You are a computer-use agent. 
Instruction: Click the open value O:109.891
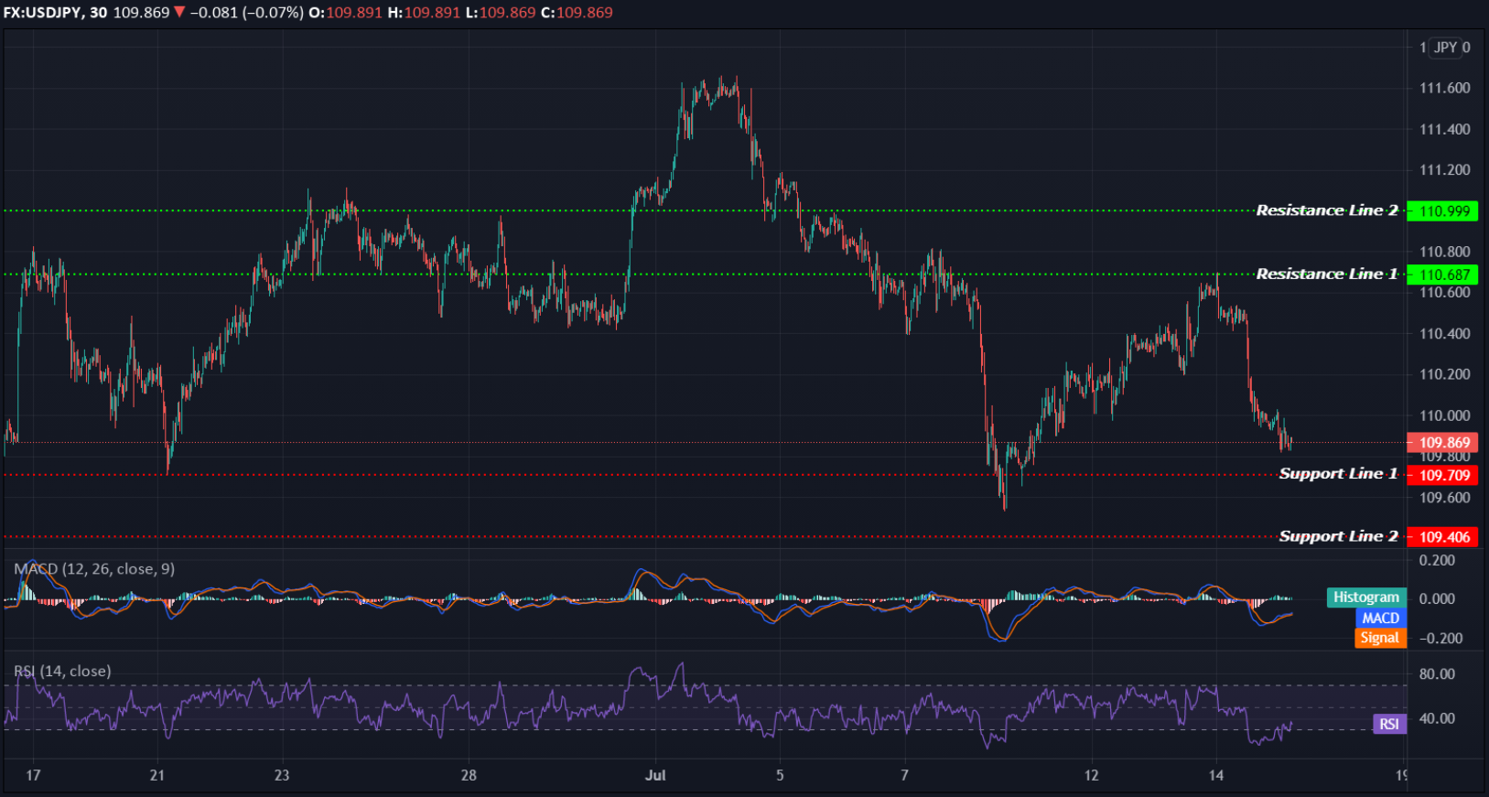point(345,13)
